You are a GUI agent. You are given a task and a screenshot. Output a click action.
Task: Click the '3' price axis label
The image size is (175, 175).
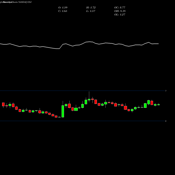pos(166,91)
